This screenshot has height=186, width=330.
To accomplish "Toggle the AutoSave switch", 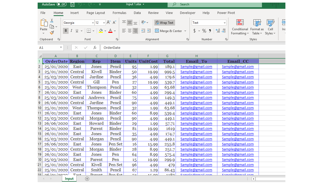I will [x=62, y=4].
